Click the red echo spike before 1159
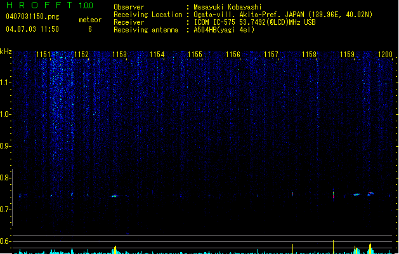 (x=334, y=195)
